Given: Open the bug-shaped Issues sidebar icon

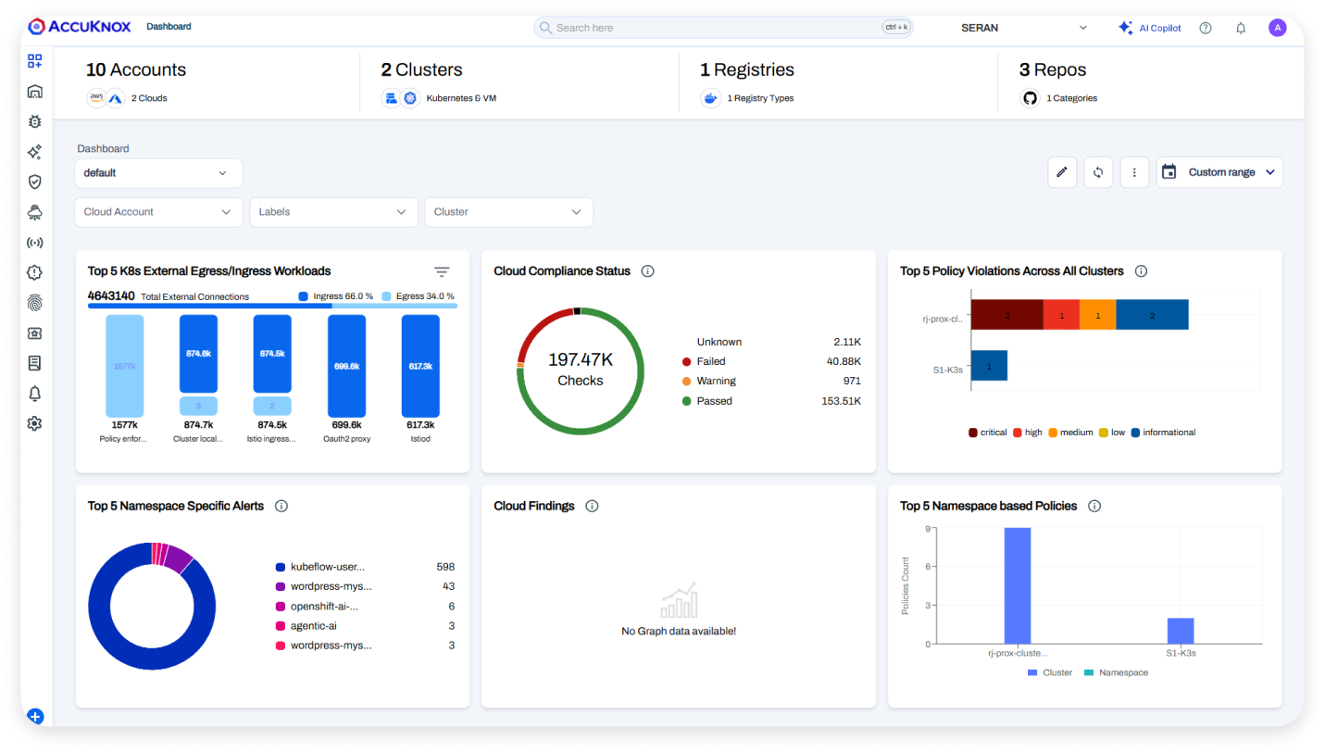Looking at the screenshot, I should click(x=34, y=121).
